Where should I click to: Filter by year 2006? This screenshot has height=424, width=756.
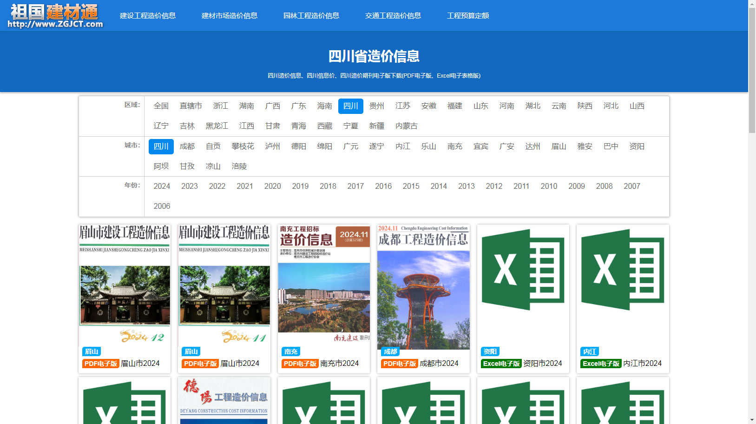162,206
